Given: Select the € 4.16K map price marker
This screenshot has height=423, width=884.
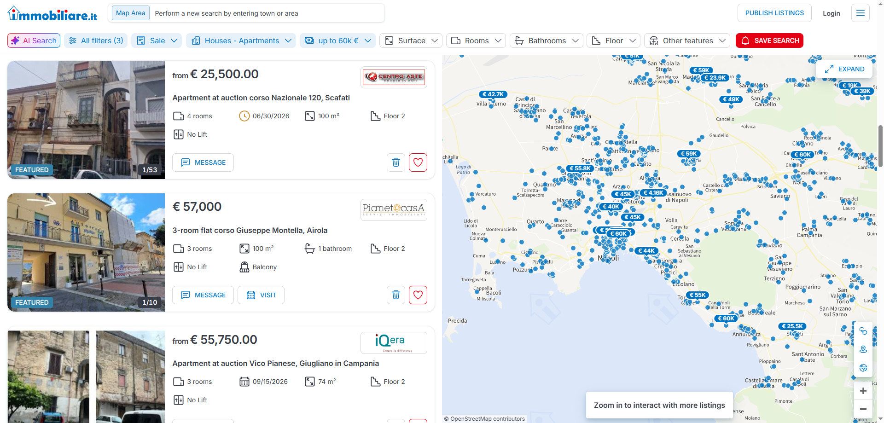Looking at the screenshot, I should 653,193.
